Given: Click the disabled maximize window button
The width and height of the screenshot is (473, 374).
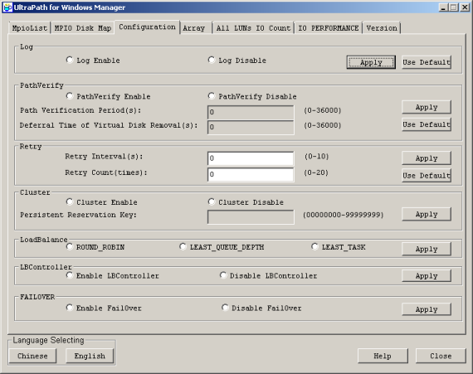Looking at the screenshot, I should [453, 7].
